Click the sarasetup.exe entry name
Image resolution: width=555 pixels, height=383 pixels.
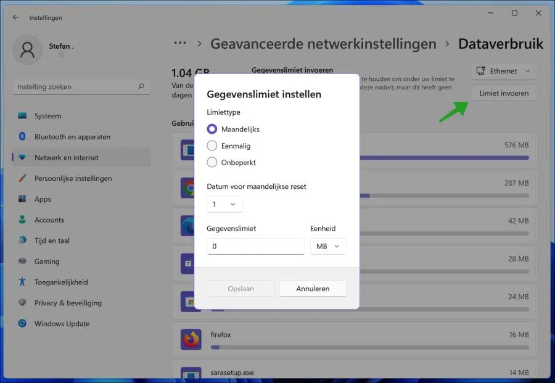click(232, 373)
